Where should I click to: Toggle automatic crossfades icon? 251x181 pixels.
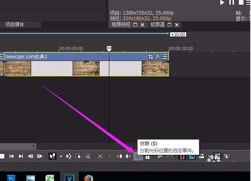[192, 157]
